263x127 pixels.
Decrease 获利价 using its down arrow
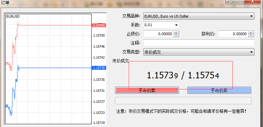coord(251,35)
